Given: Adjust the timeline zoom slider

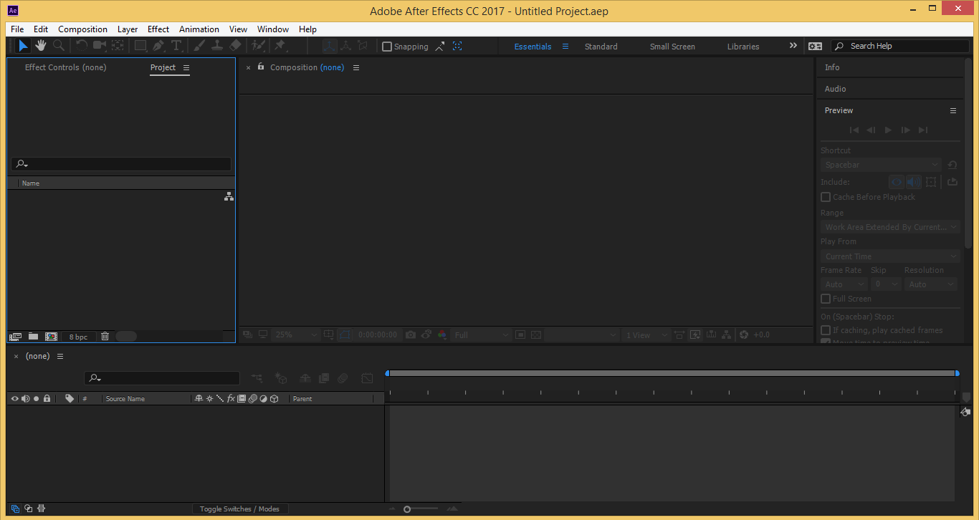Looking at the screenshot, I should (x=407, y=509).
